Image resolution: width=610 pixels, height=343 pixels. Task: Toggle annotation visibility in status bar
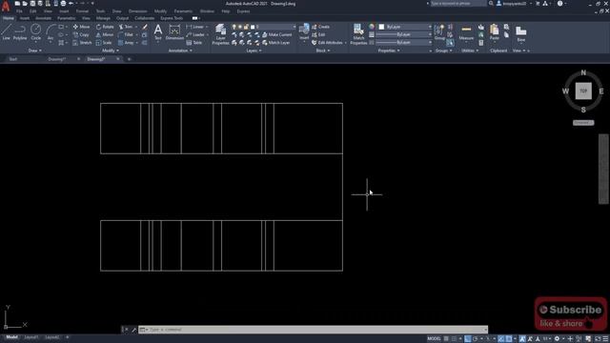pyautogui.click(x=522, y=339)
